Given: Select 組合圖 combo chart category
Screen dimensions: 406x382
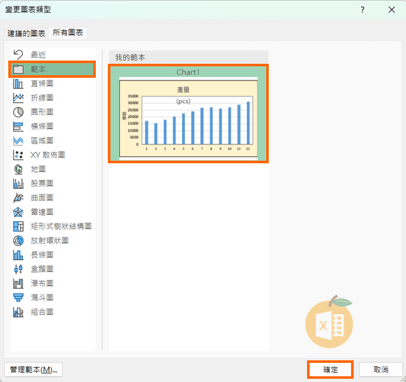Looking at the screenshot, I should (41, 312).
